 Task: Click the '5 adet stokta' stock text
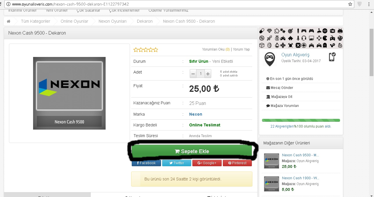[x=229, y=72]
